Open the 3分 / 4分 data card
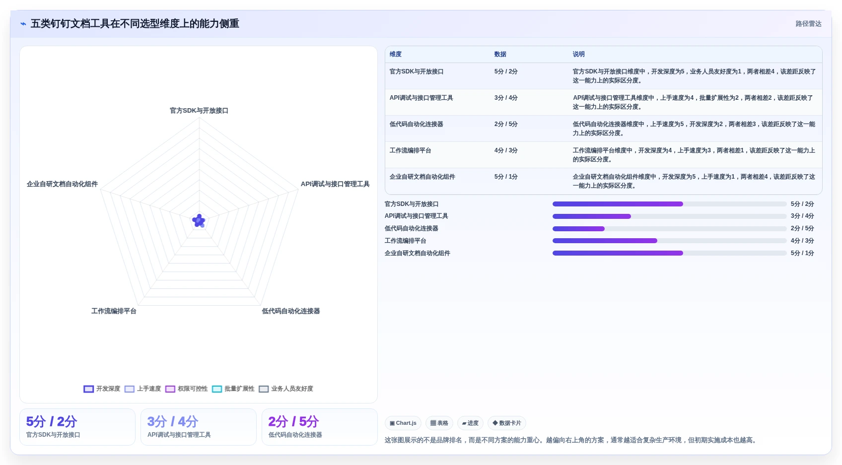The height and width of the screenshot is (465, 842). point(199,427)
